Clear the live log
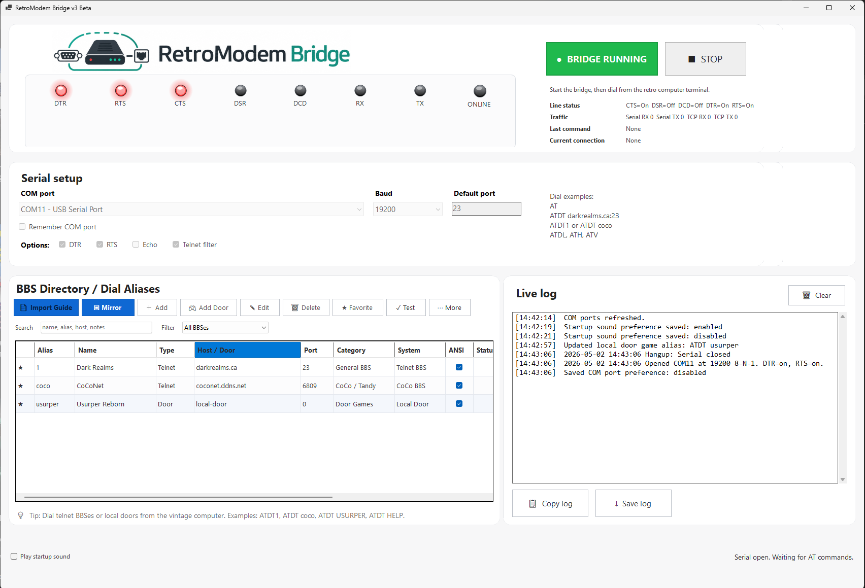Screen dimensions: 865x588 pos(817,295)
